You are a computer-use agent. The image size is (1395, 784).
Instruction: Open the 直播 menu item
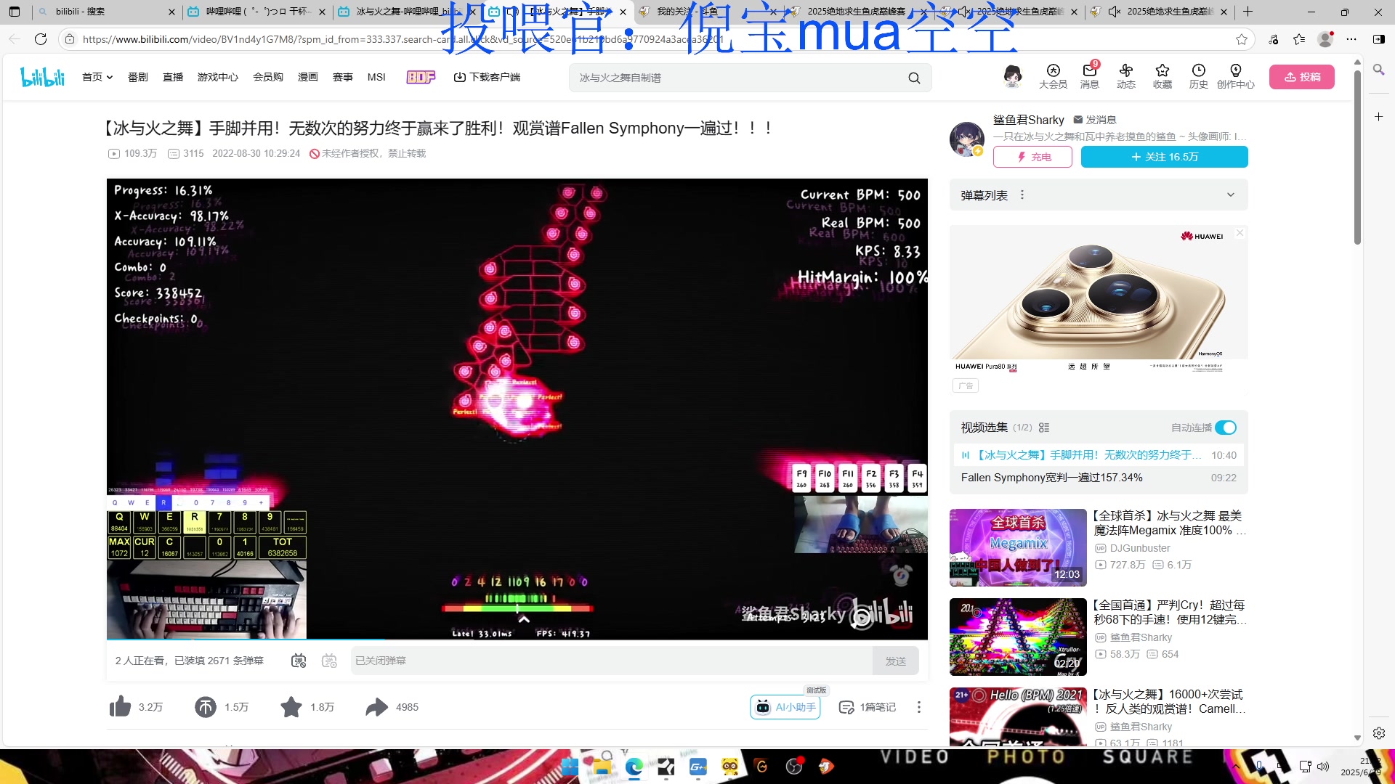click(173, 77)
